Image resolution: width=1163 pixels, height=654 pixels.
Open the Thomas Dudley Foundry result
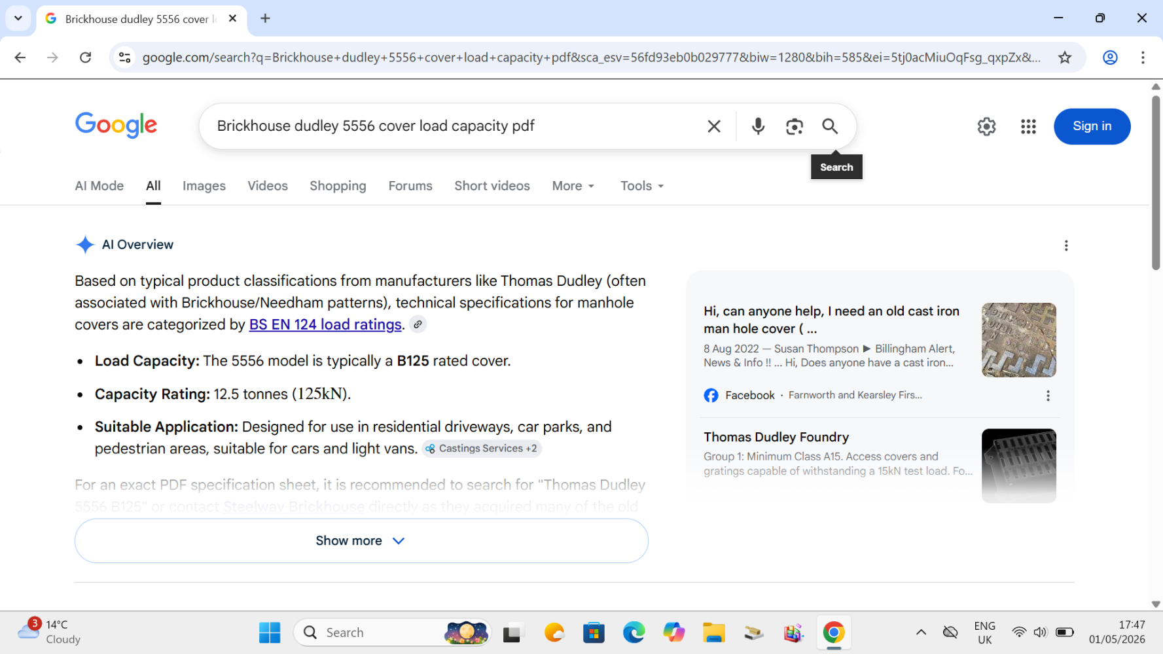point(776,437)
